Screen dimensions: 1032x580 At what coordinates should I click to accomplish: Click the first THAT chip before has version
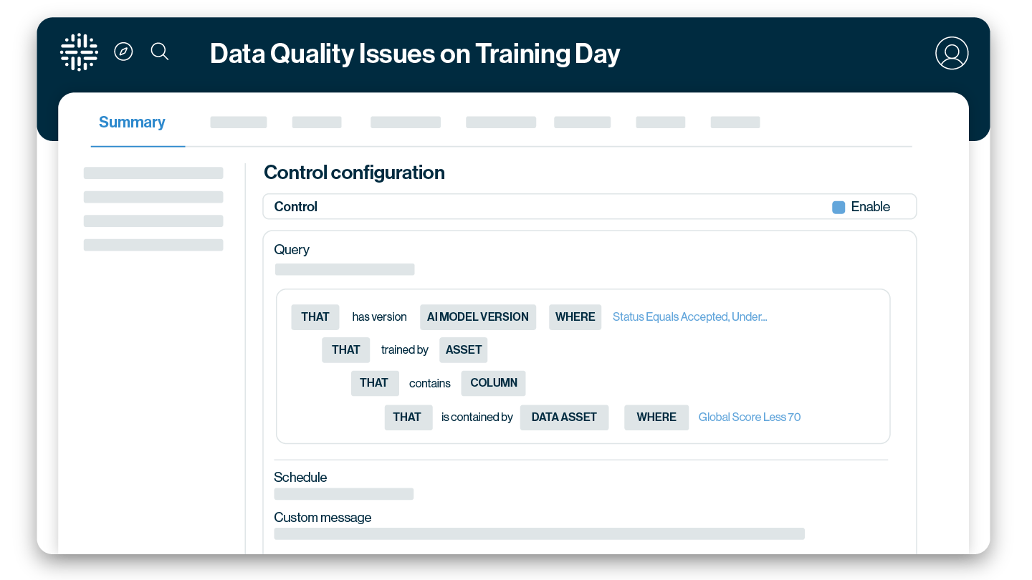[x=315, y=317]
